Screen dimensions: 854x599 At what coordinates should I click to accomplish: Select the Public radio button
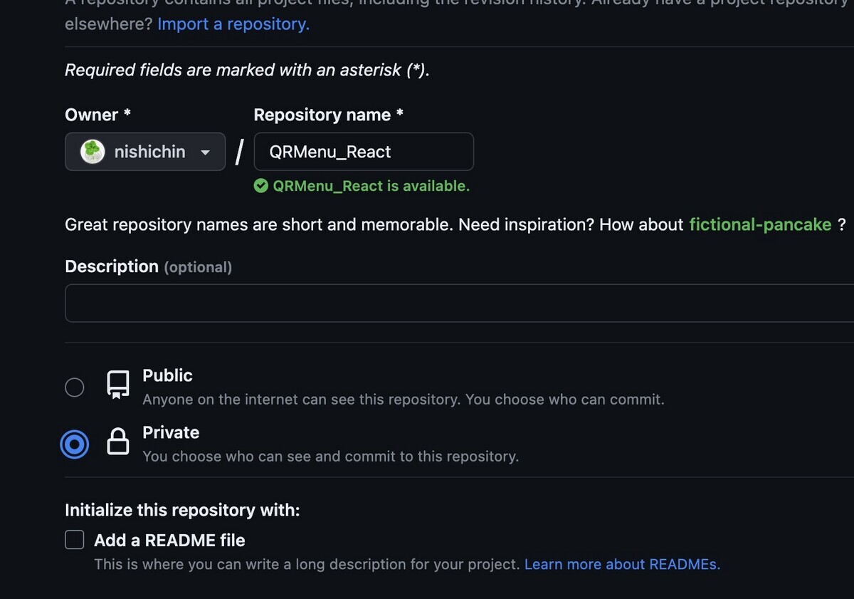(x=75, y=387)
